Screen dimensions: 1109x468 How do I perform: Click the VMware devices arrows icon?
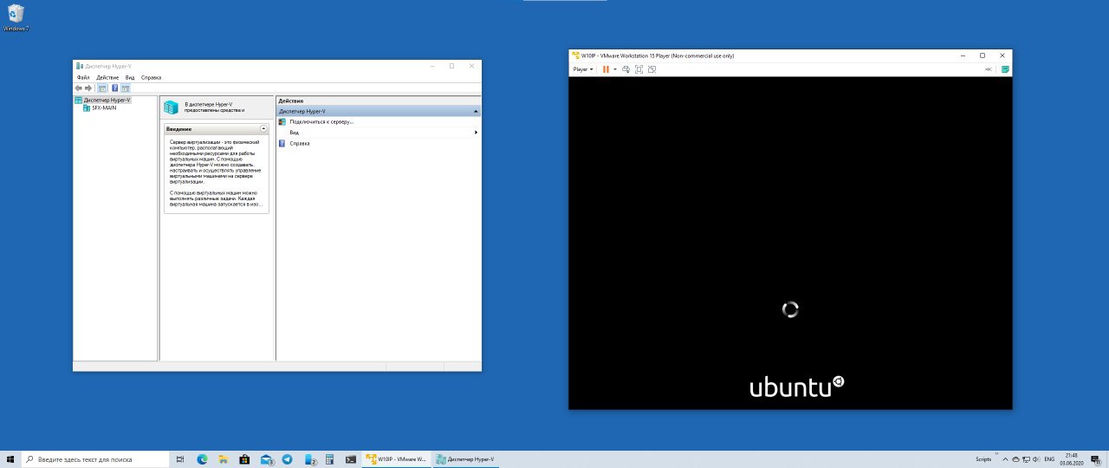(x=989, y=68)
